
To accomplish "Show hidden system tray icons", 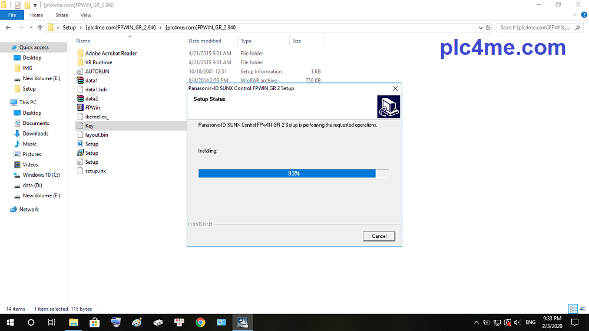I will [x=476, y=322].
